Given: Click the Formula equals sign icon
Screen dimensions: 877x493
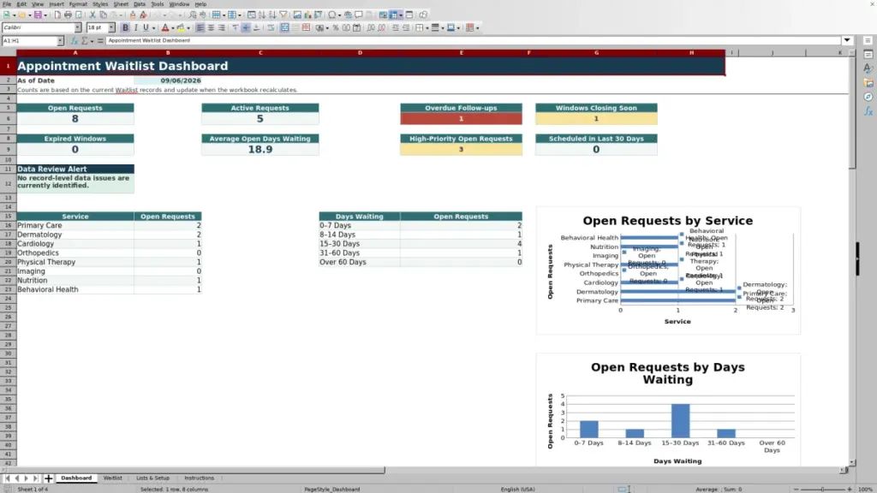Looking at the screenshot, I should pyautogui.click(x=100, y=41).
